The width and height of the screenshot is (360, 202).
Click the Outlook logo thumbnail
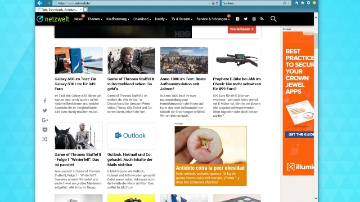click(131, 136)
